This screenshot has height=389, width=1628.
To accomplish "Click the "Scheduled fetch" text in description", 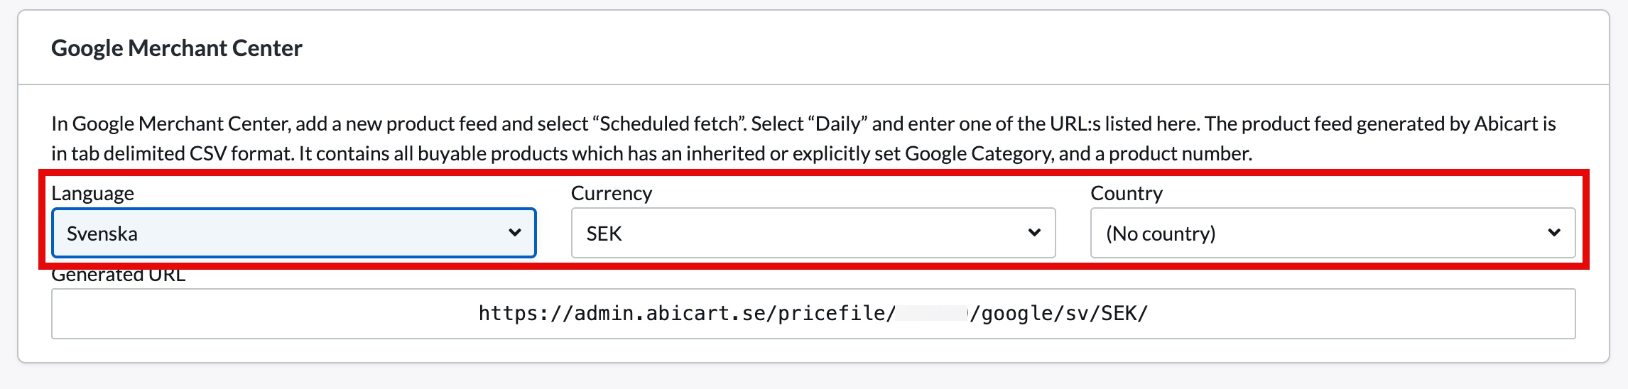I will click(669, 124).
